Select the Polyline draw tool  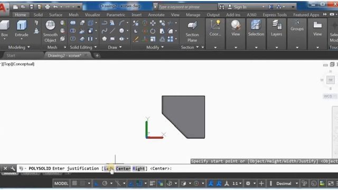pos(105,23)
